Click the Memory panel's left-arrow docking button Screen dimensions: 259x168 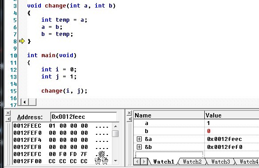pos(8,119)
